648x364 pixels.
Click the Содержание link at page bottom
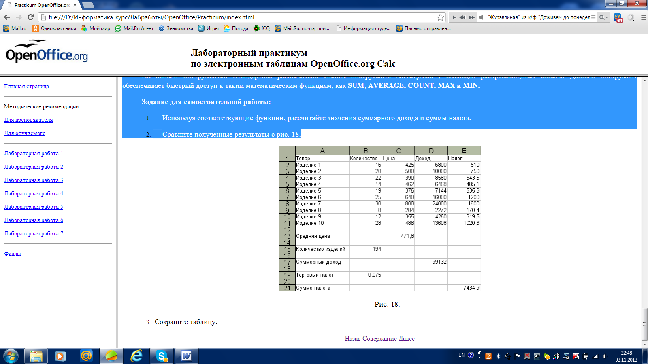[379, 339]
